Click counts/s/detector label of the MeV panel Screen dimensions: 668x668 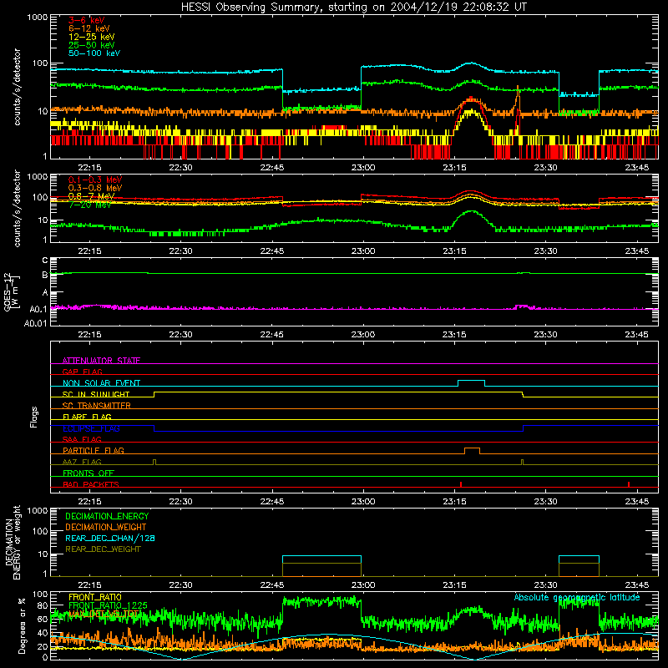[x=17, y=208]
